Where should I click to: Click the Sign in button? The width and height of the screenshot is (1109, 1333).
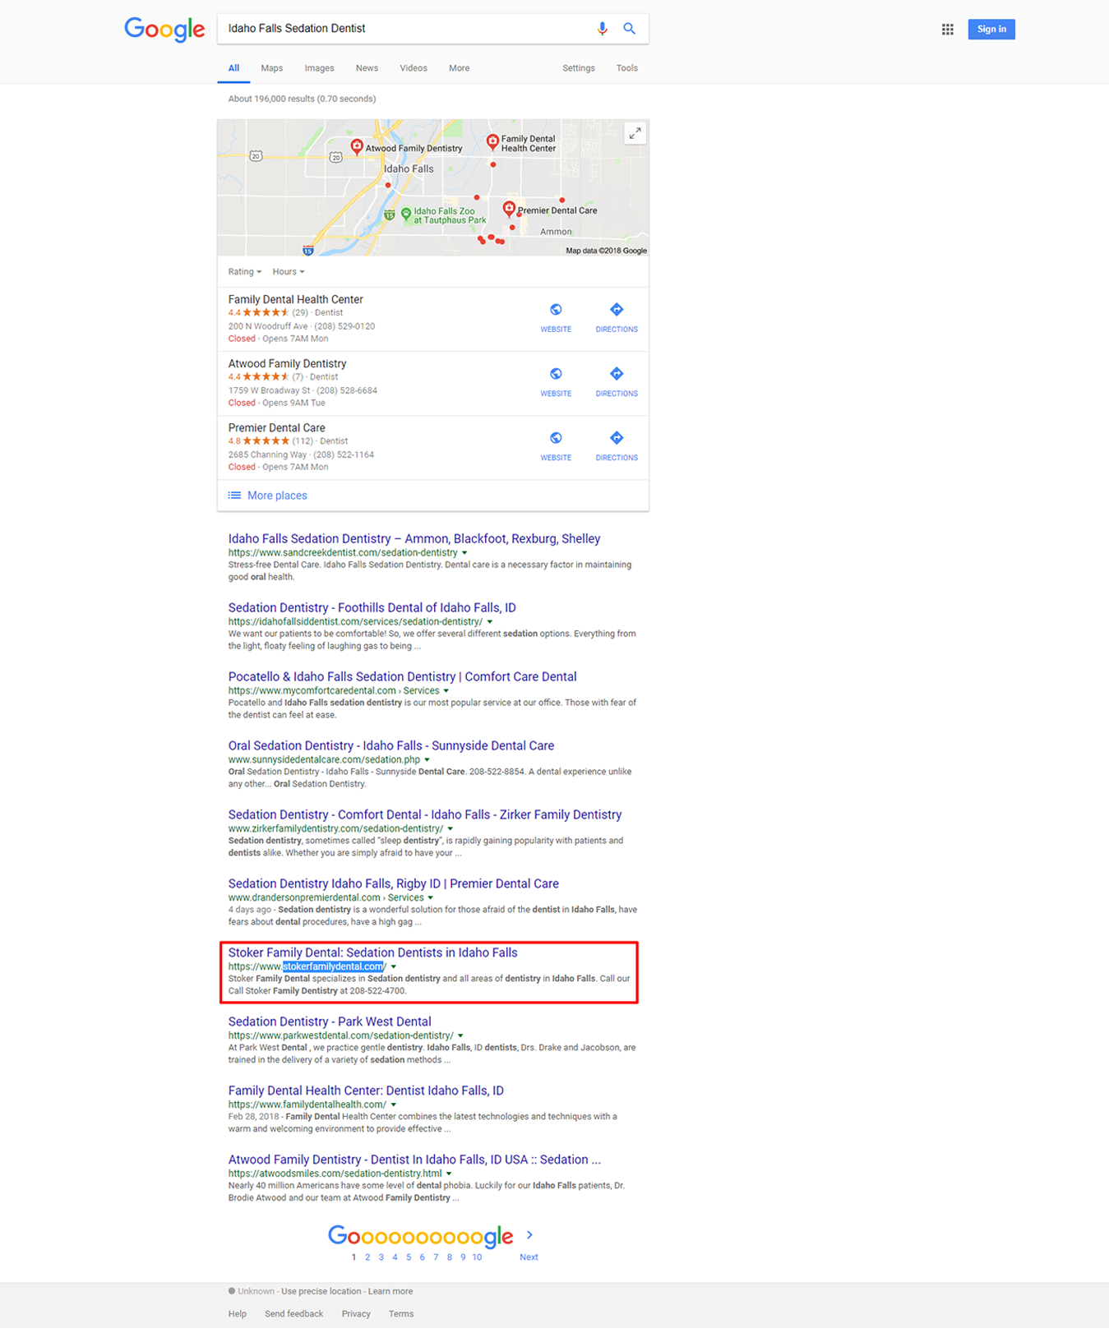point(991,30)
